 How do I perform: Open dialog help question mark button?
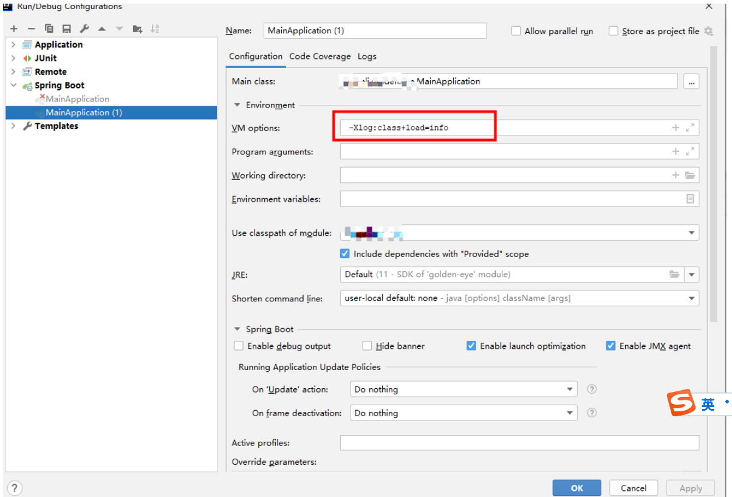click(15, 488)
